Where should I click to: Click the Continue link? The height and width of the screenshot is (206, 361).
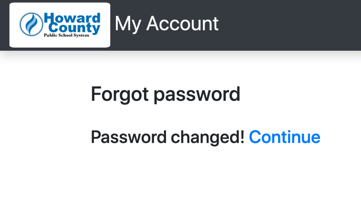[285, 137]
